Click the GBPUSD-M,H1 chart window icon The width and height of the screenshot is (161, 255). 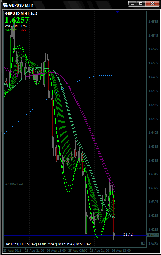5,5
